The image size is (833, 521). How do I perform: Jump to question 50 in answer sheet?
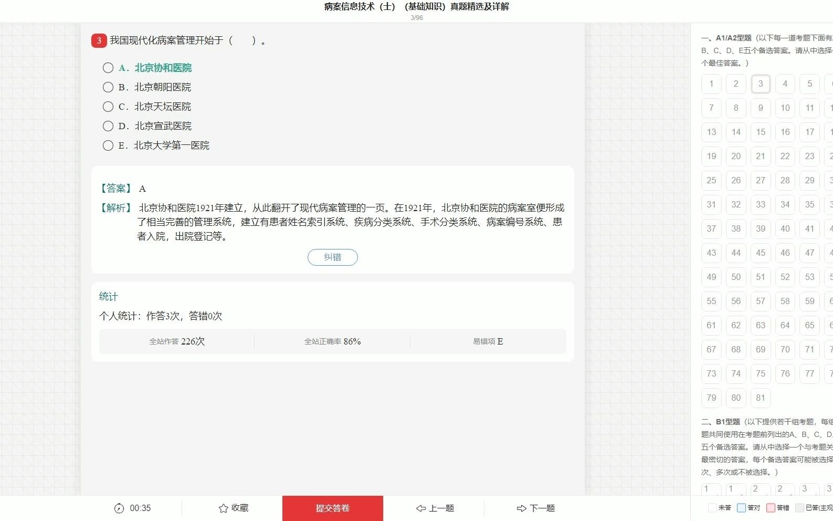point(736,277)
